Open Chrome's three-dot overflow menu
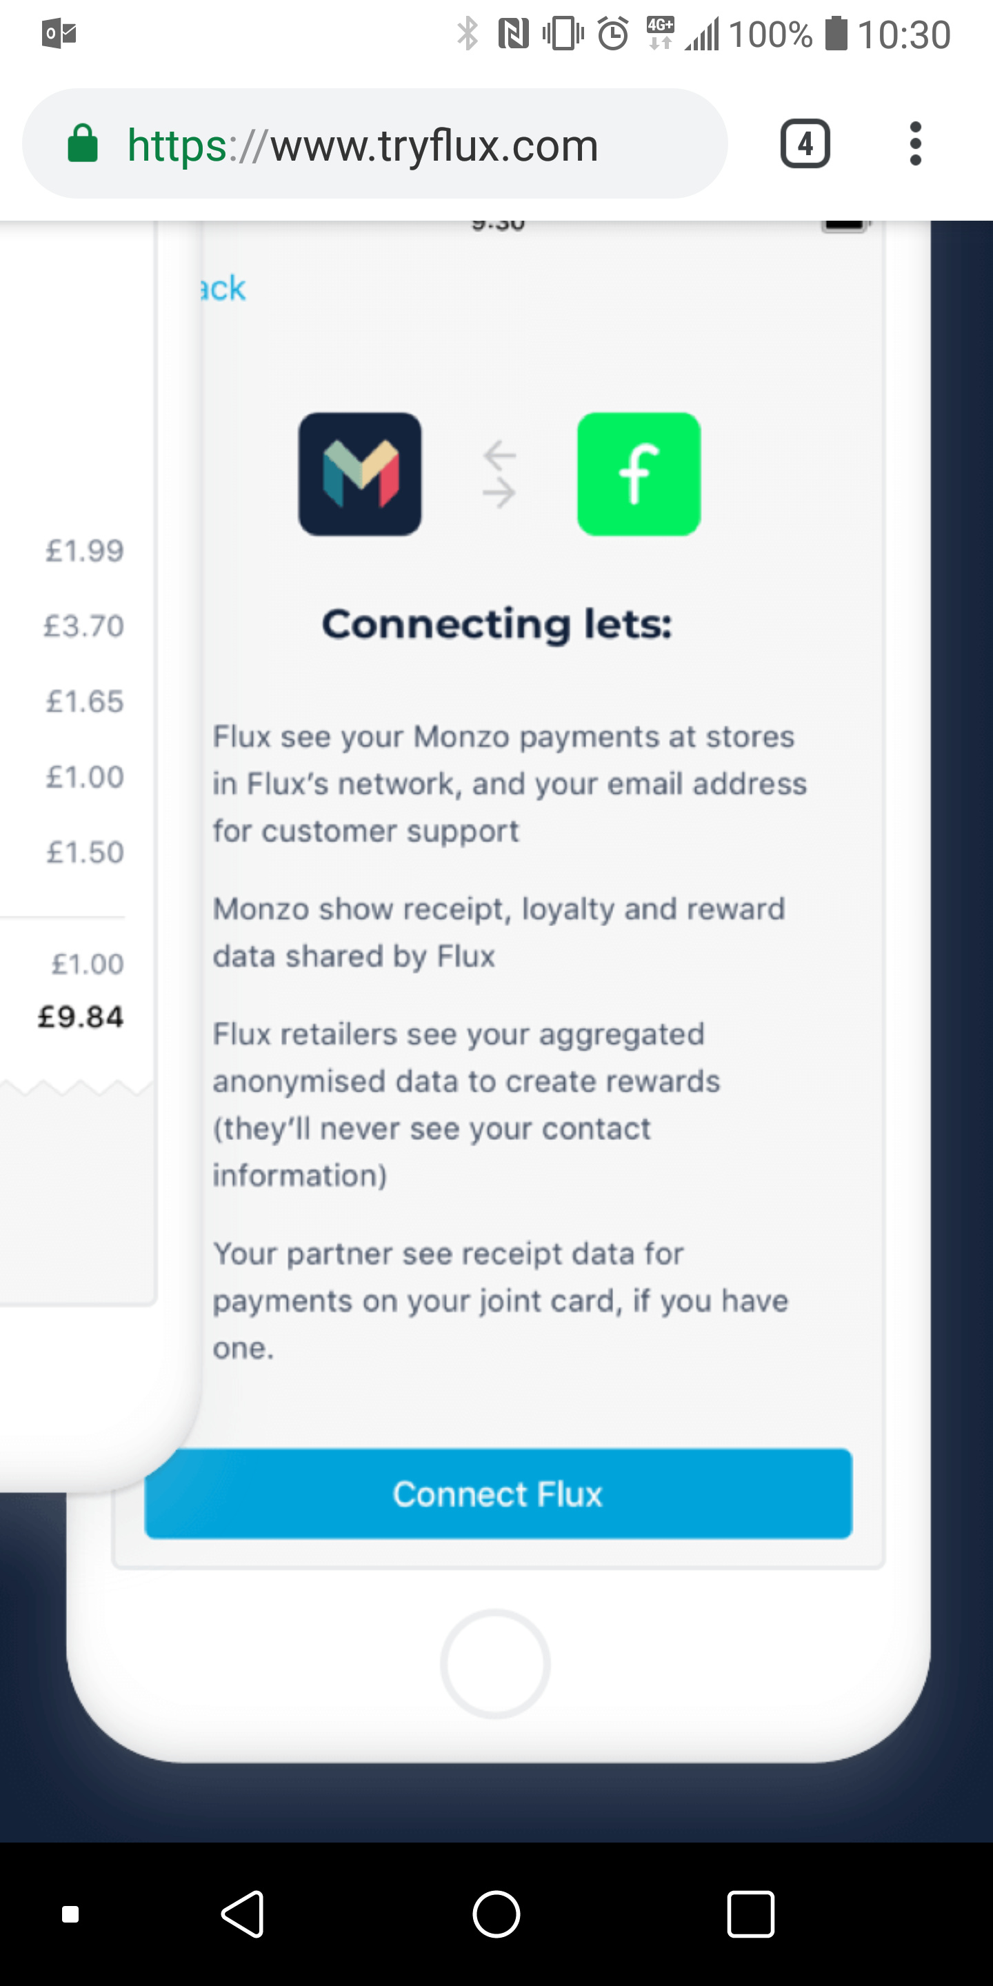 tap(915, 143)
